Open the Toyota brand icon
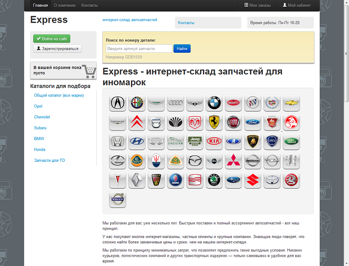349x266 pixels. tap(272, 180)
